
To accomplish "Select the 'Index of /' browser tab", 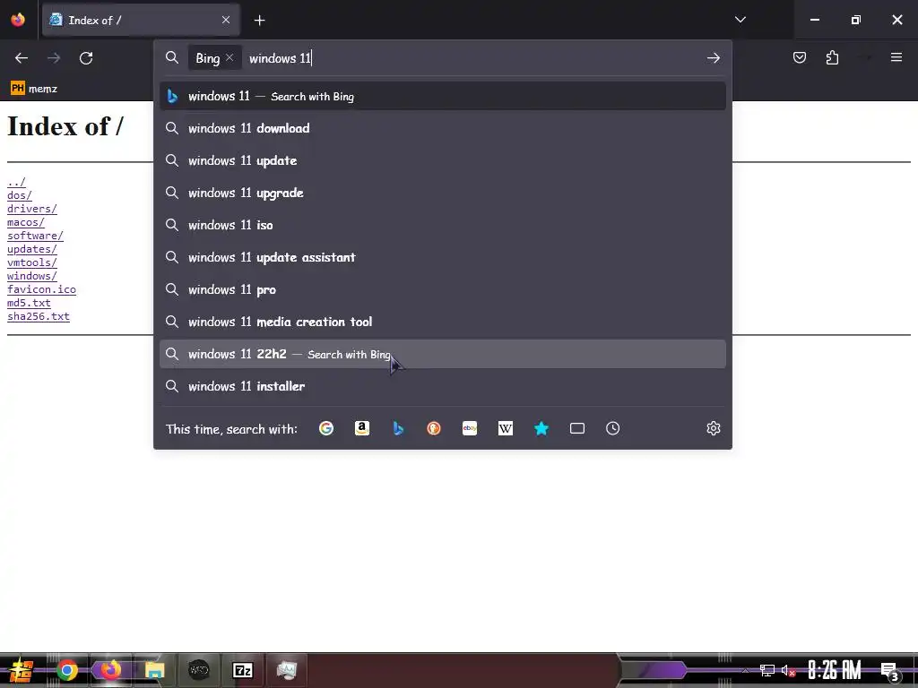I will (141, 21).
